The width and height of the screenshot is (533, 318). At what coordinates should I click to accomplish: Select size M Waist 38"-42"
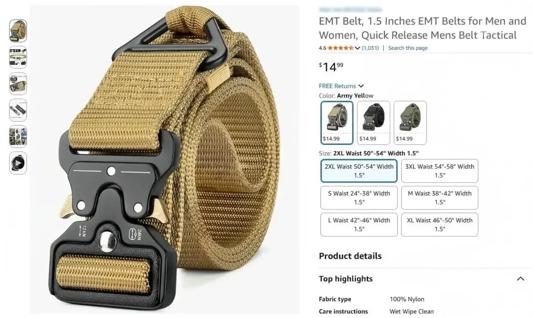click(440, 198)
